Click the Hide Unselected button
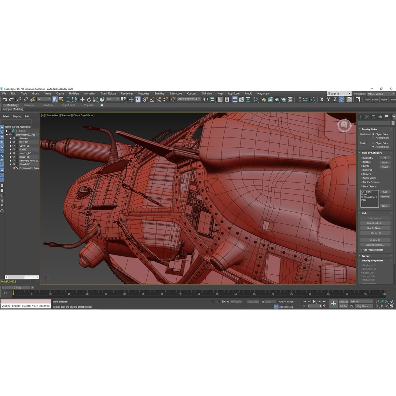Viewport: 396px width, 396px height. (375, 223)
